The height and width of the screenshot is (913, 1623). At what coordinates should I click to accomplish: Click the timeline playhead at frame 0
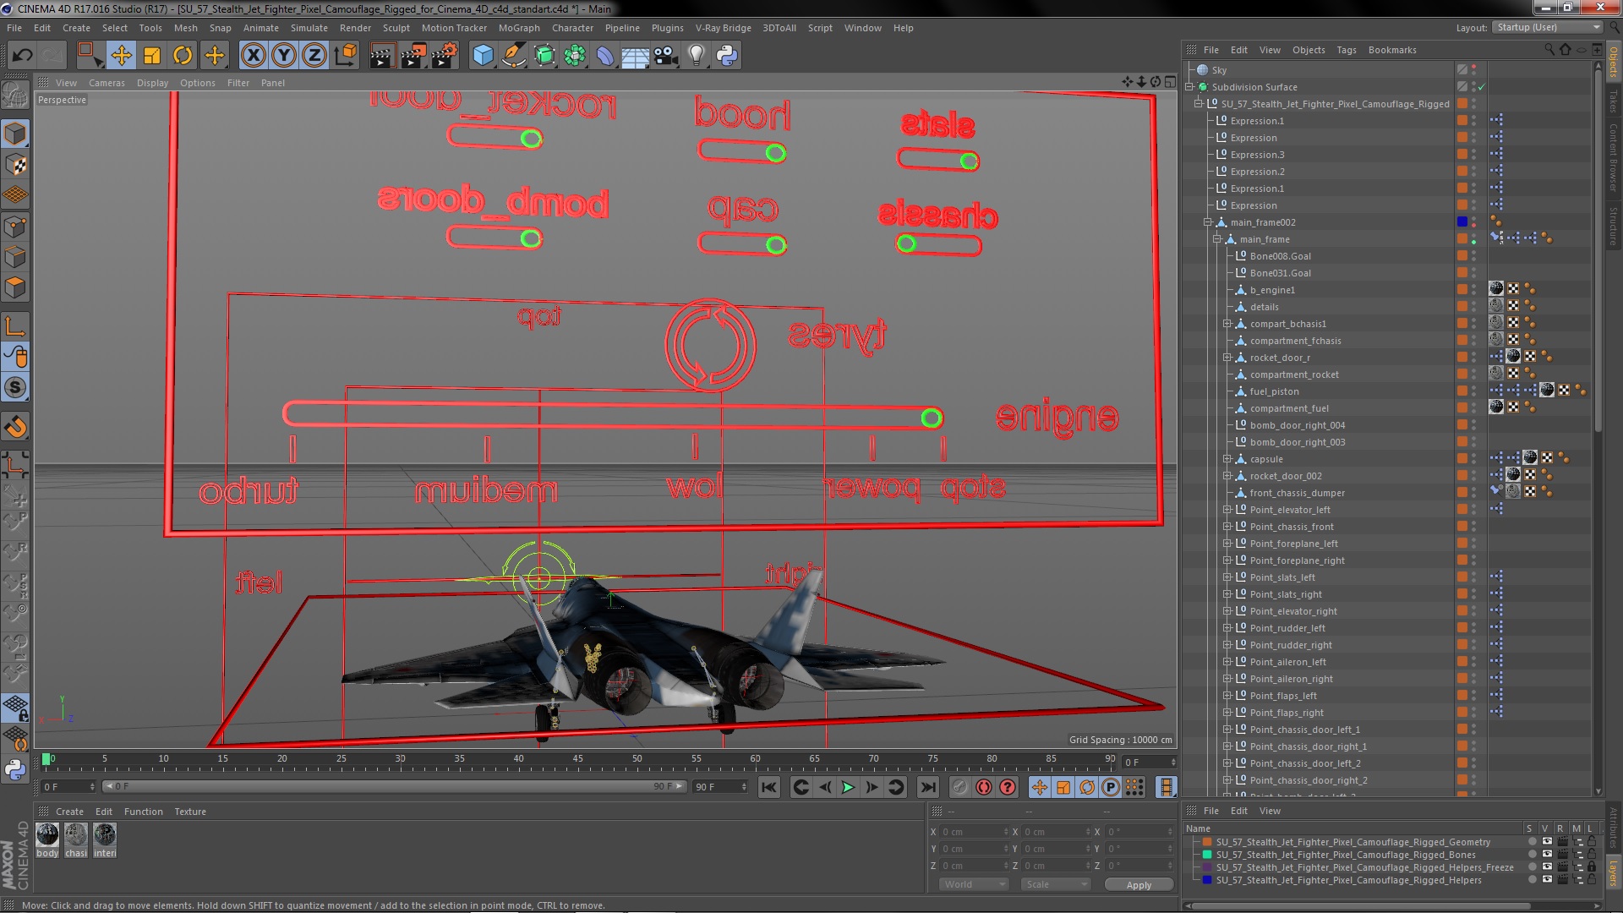tap(46, 759)
